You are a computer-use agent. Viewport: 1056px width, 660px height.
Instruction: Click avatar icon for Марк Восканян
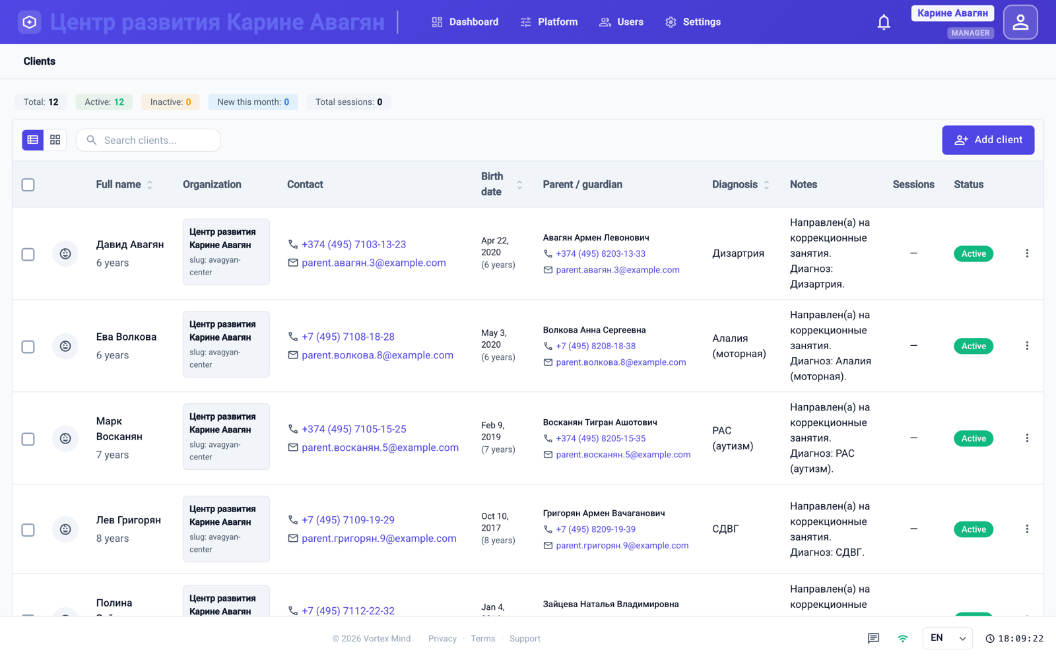point(65,438)
